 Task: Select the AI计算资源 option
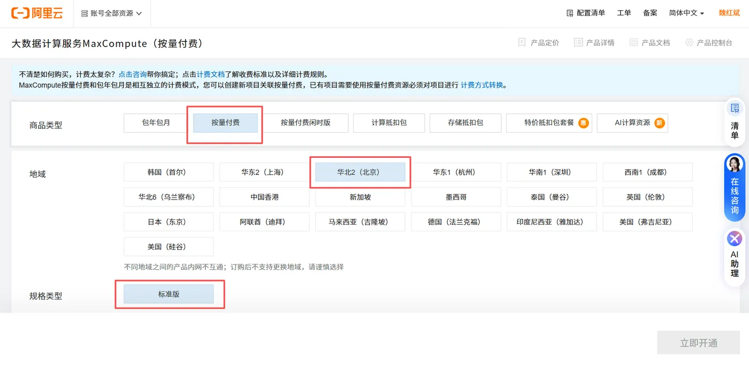pyautogui.click(x=632, y=123)
